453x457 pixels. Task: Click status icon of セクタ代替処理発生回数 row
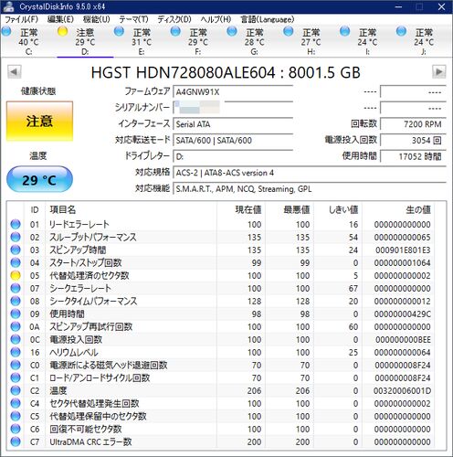[16, 403]
